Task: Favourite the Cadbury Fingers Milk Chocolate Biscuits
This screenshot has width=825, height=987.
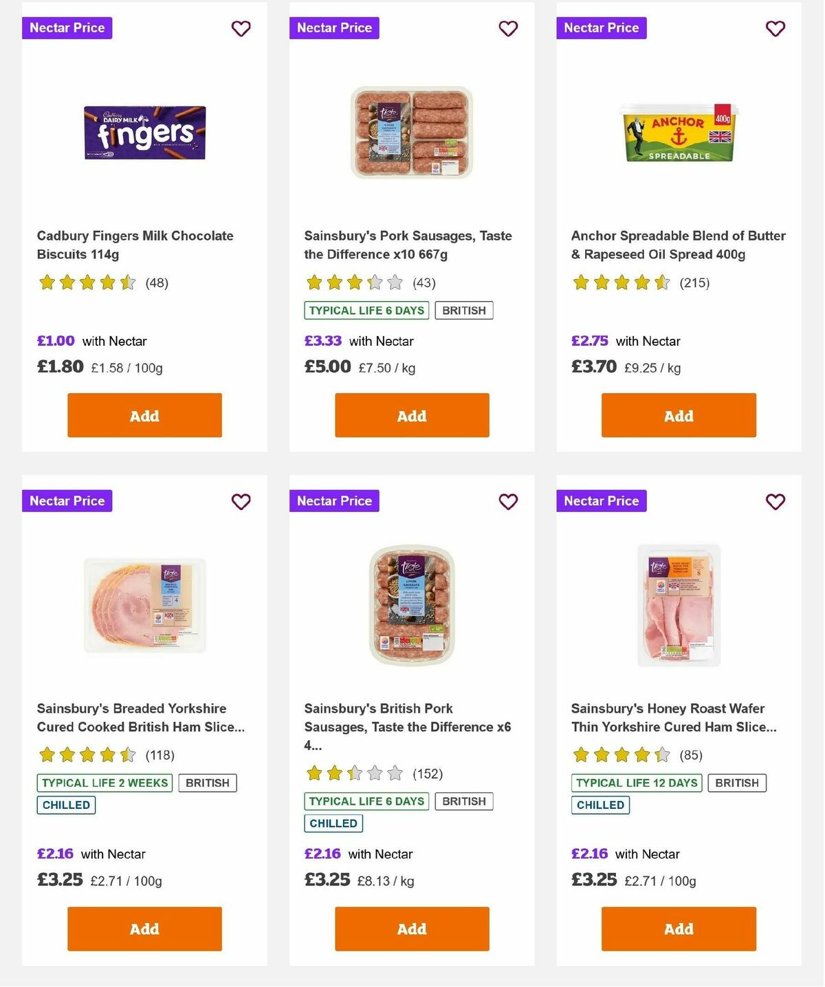Action: pyautogui.click(x=241, y=29)
